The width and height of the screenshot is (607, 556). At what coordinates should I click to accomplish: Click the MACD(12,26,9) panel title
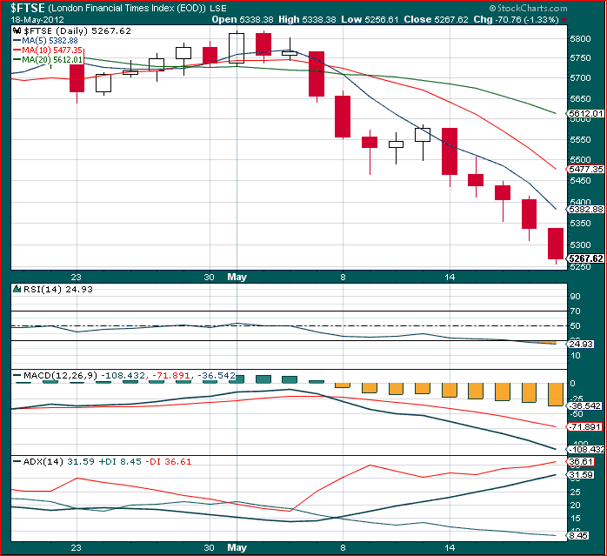pyautogui.click(x=61, y=375)
